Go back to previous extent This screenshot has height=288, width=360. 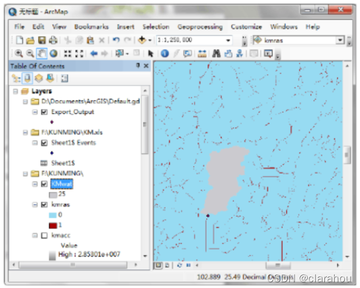pyautogui.click(x=94, y=53)
